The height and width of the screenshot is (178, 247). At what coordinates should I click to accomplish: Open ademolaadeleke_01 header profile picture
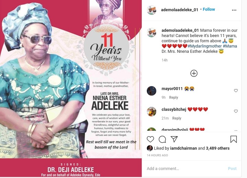(x=152, y=10)
